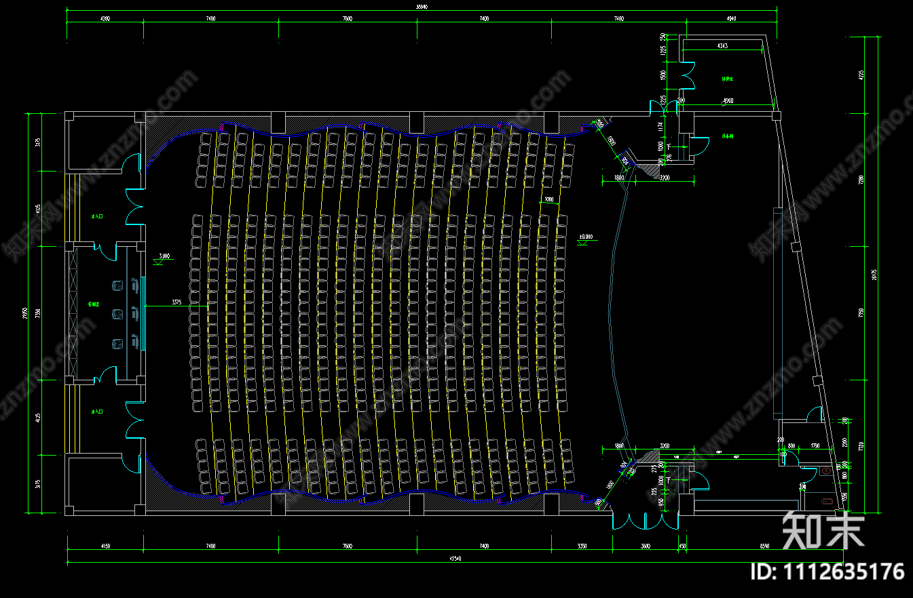Select the 1174 vertical dimension
The height and width of the screenshot is (598, 913).
click(660, 126)
